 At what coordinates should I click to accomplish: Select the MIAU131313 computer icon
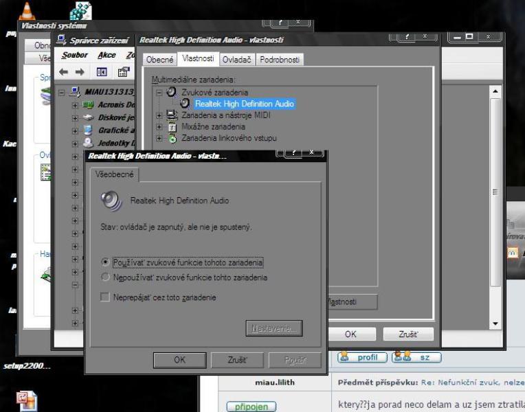click(x=75, y=92)
